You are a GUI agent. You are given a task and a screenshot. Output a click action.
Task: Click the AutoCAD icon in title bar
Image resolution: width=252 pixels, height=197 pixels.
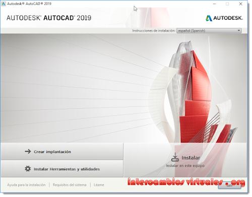coord(4,4)
